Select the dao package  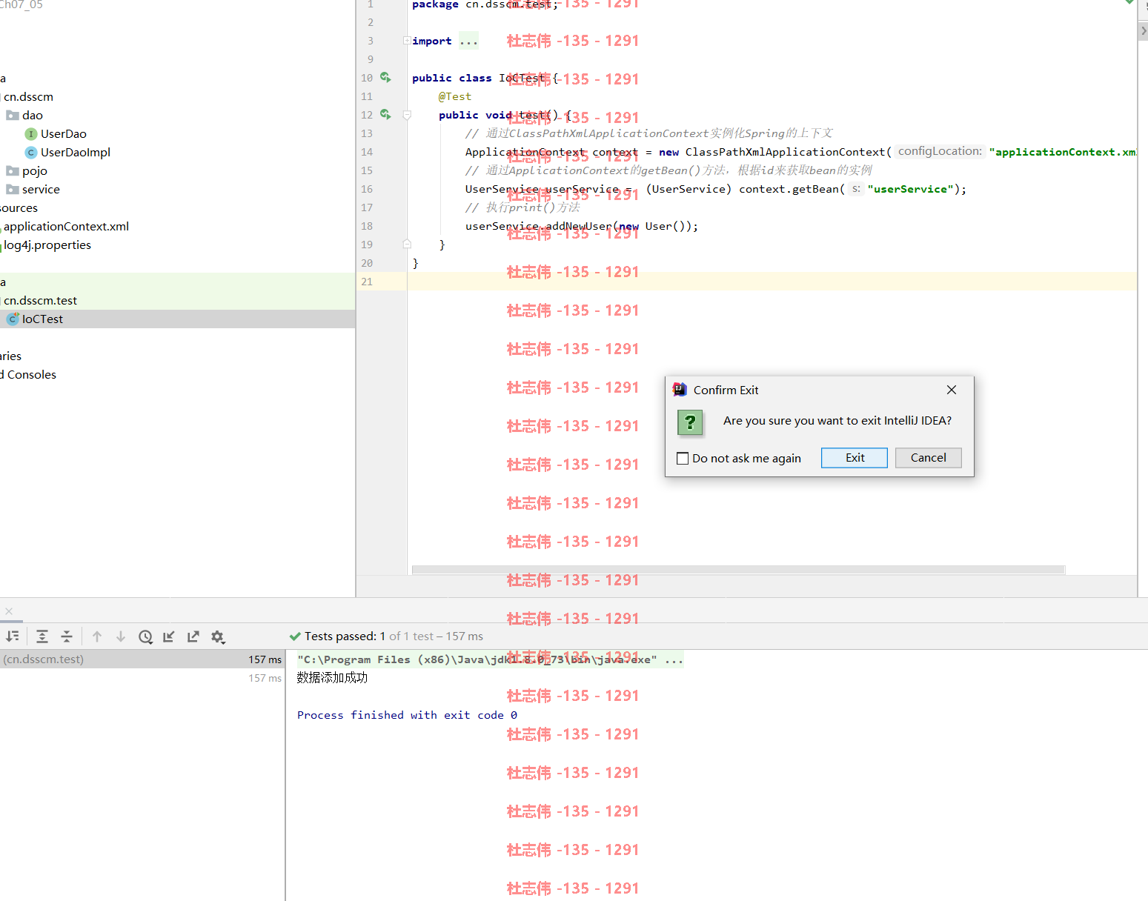[x=33, y=116]
